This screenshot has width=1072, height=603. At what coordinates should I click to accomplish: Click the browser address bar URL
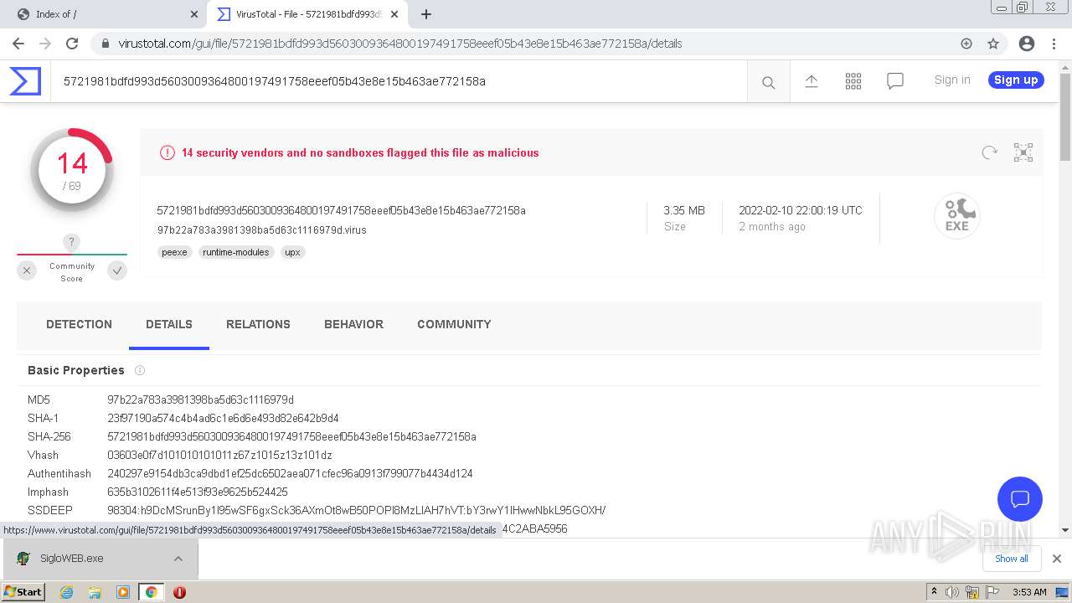coord(400,44)
